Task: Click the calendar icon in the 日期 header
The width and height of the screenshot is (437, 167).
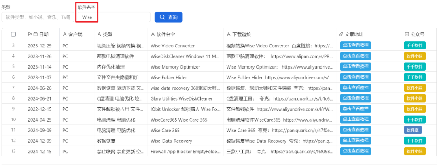Action: 35,34
